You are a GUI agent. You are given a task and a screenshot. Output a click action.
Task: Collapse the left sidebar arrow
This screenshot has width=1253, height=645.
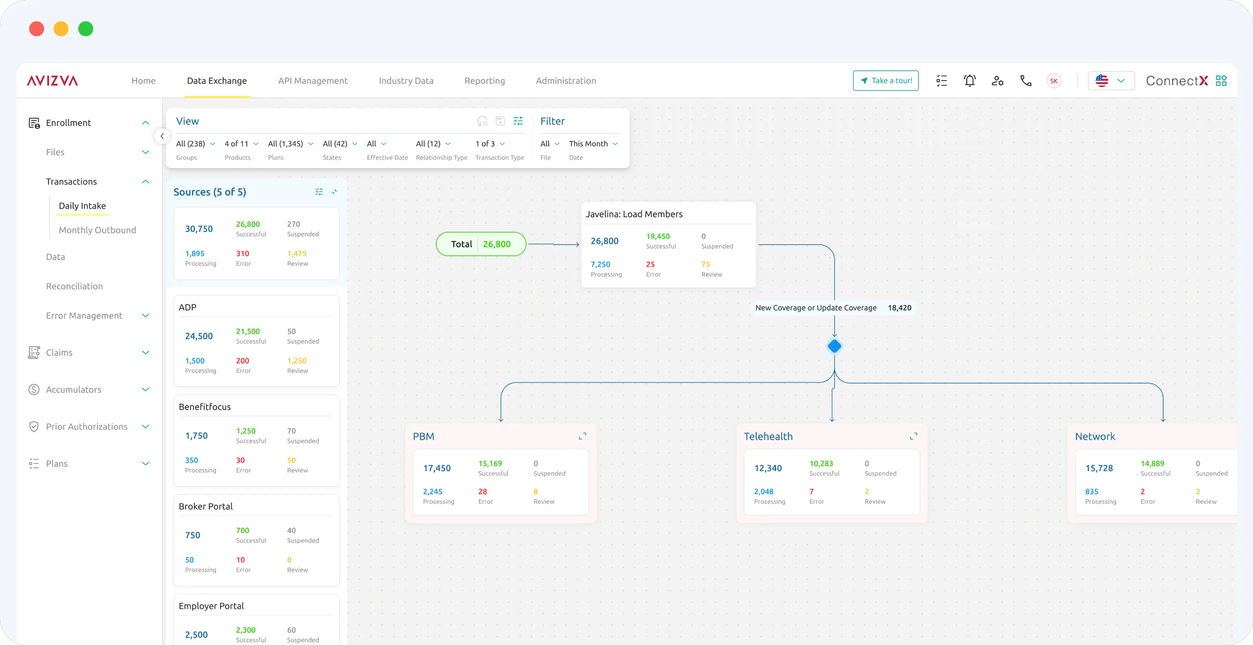pyautogui.click(x=162, y=136)
